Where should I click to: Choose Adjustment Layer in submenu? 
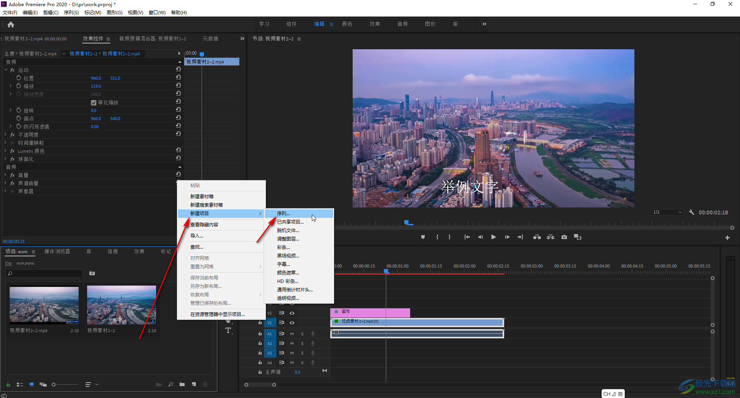click(x=299, y=239)
